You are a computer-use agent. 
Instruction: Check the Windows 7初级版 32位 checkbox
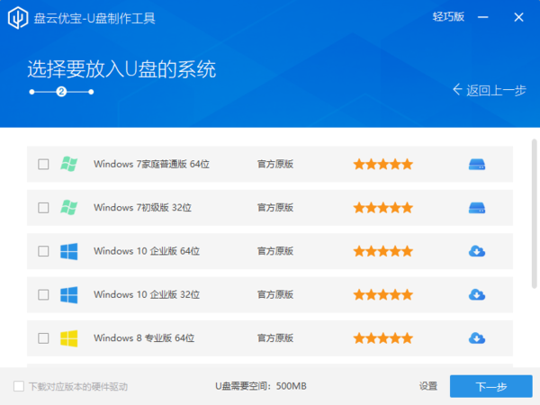43,208
